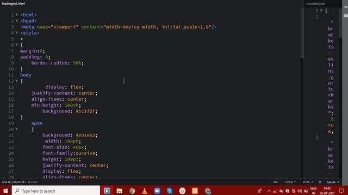
Task: Click 'border-radius: 50%;' on line 9
Action: [57, 63]
